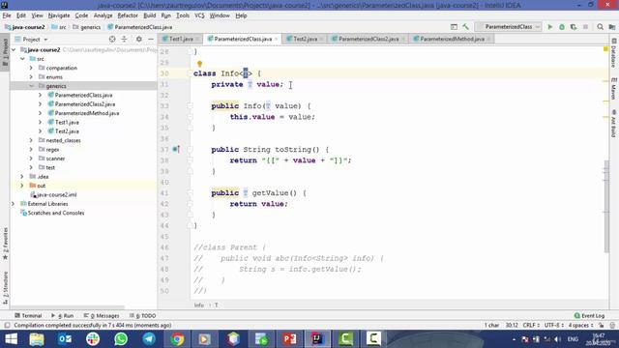
Task: Collapse the generics package
Action: 31,86
